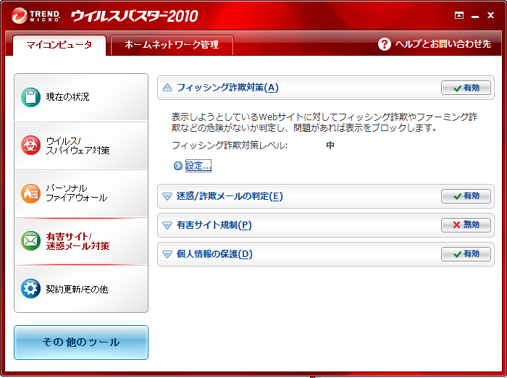This screenshot has width=507, height=378.
Task: Click the 個人情報の保護(D) heading text
Action: 214,254
